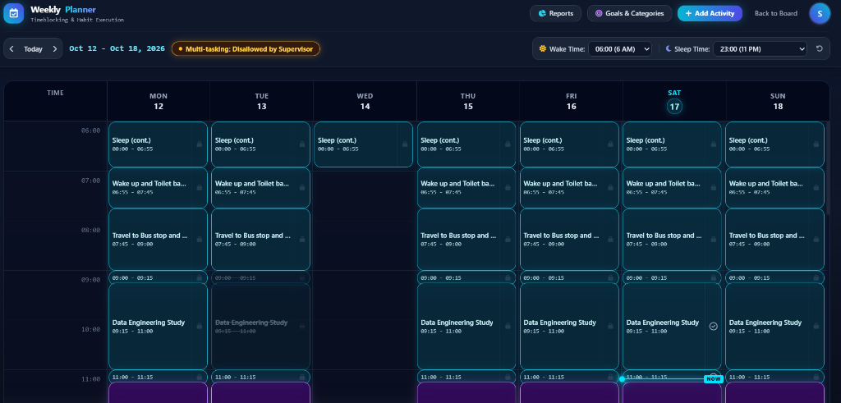841x403 pixels.
Task: Click the Oct 12 - Oct 18, 2026 date range
Action: pos(117,48)
